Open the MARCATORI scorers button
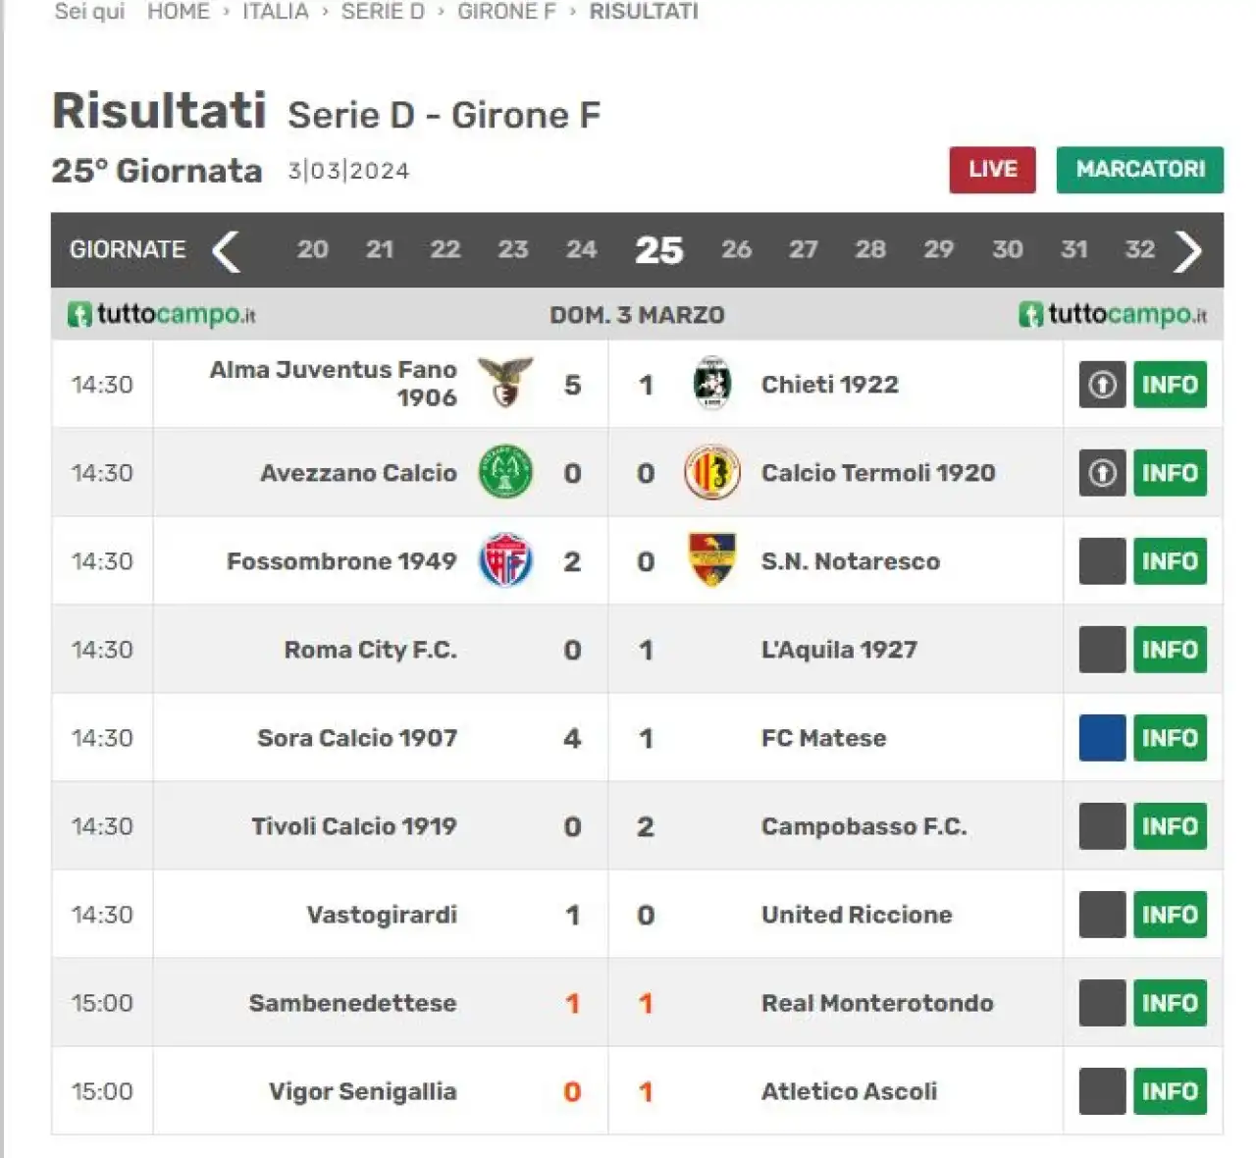The width and height of the screenshot is (1256, 1158). (1140, 170)
